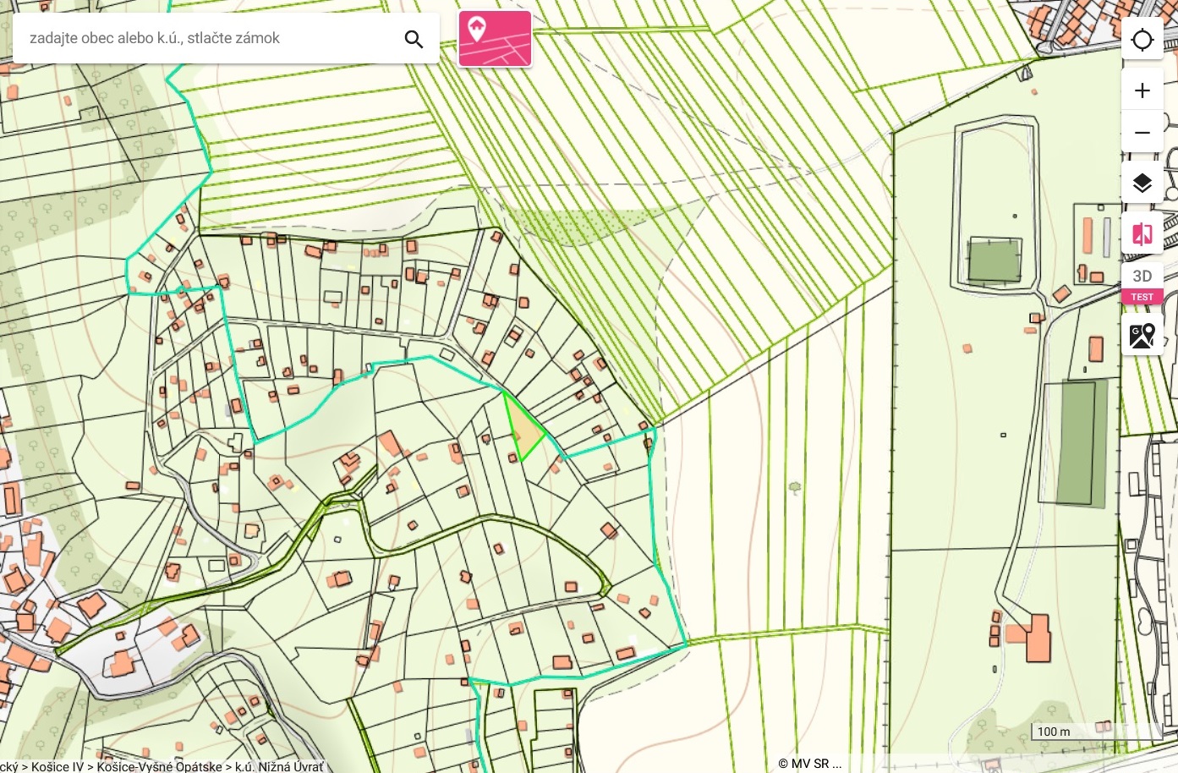Screen dimensions: 1178x773
Task: Open the pink cadastral parcel map button
Action: (495, 39)
